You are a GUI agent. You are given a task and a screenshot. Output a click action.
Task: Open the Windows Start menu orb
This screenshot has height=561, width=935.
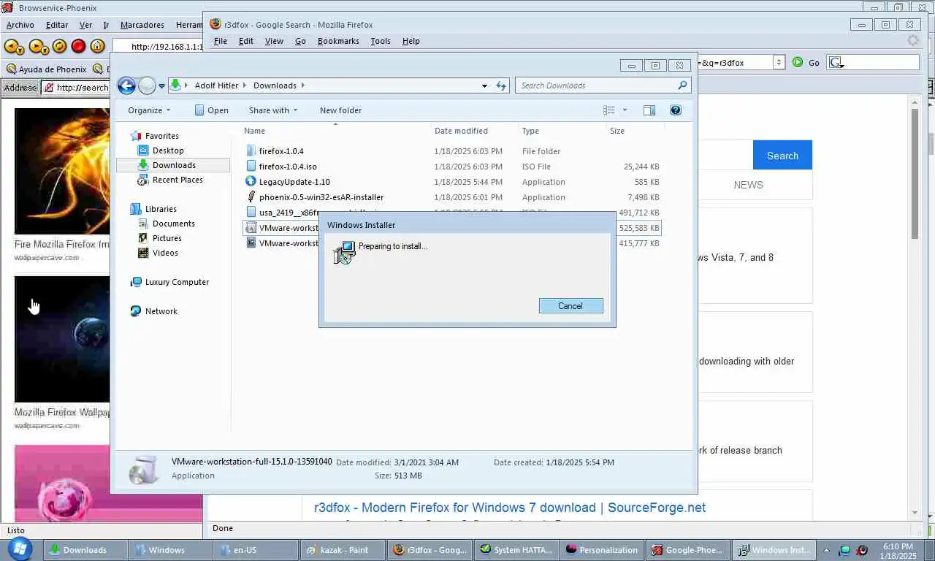(x=19, y=549)
